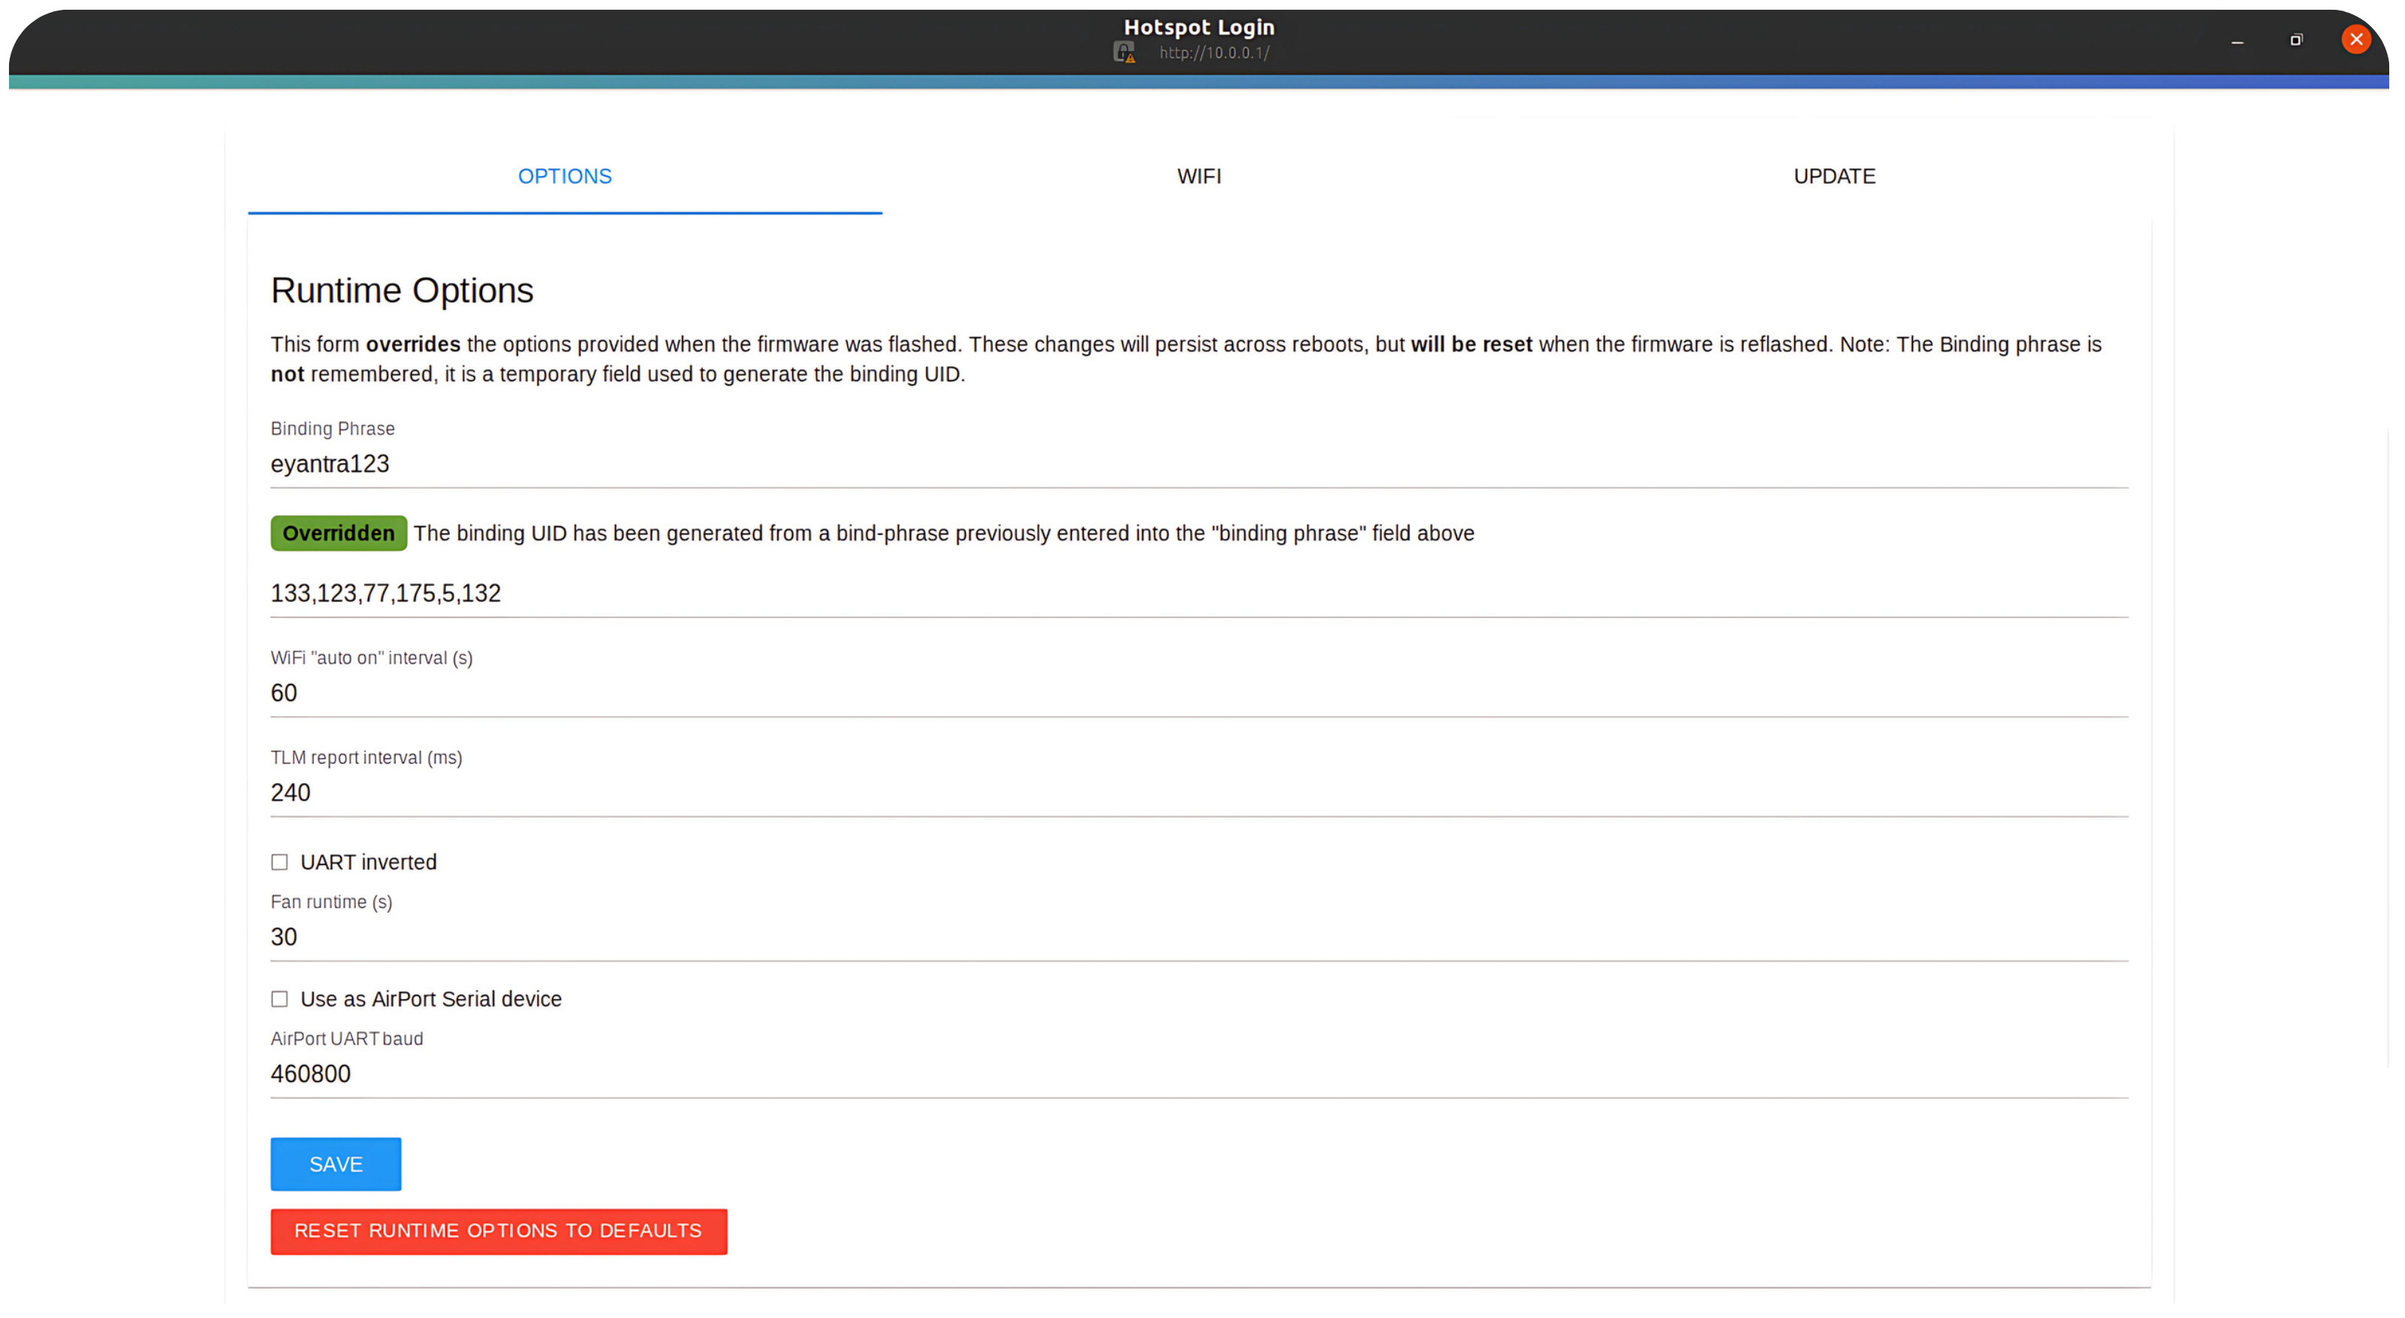Click the UART inverted label text
This screenshot has height=1318, width=2405.
click(369, 862)
